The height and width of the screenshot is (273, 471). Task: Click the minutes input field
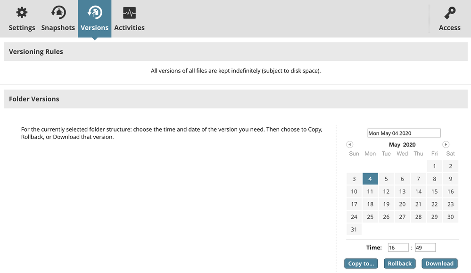[x=425, y=248]
